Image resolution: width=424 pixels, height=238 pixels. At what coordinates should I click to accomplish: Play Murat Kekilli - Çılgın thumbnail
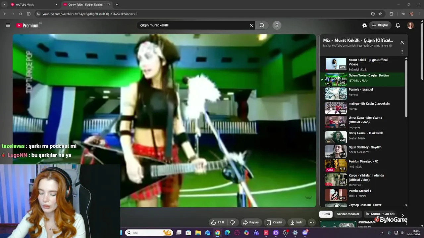tap(336, 64)
